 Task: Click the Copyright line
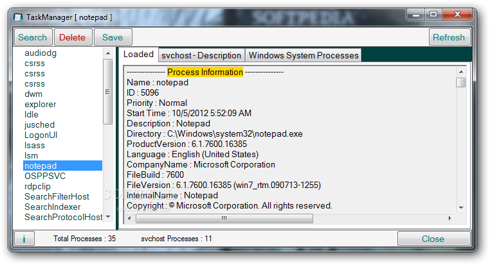tap(230, 206)
